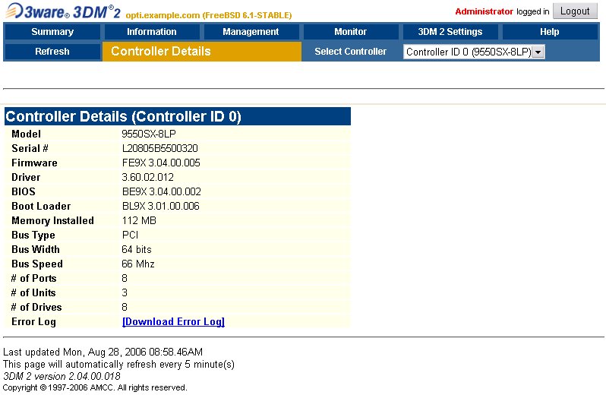Select bus speed value 66 Mhz
This screenshot has height=395, width=606.
pos(138,264)
